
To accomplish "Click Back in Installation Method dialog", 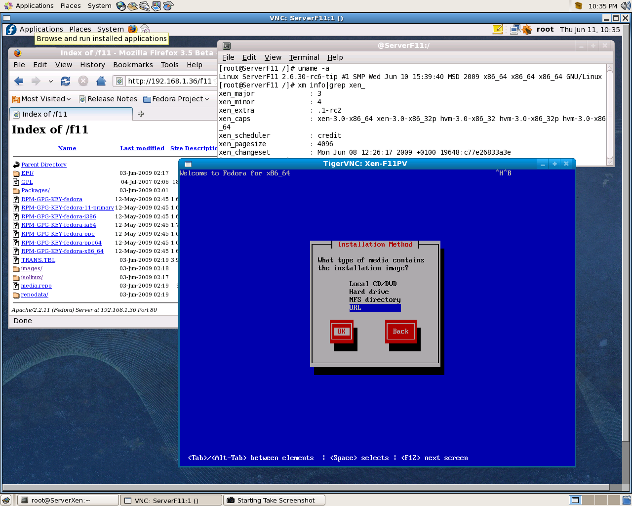I will [400, 332].
